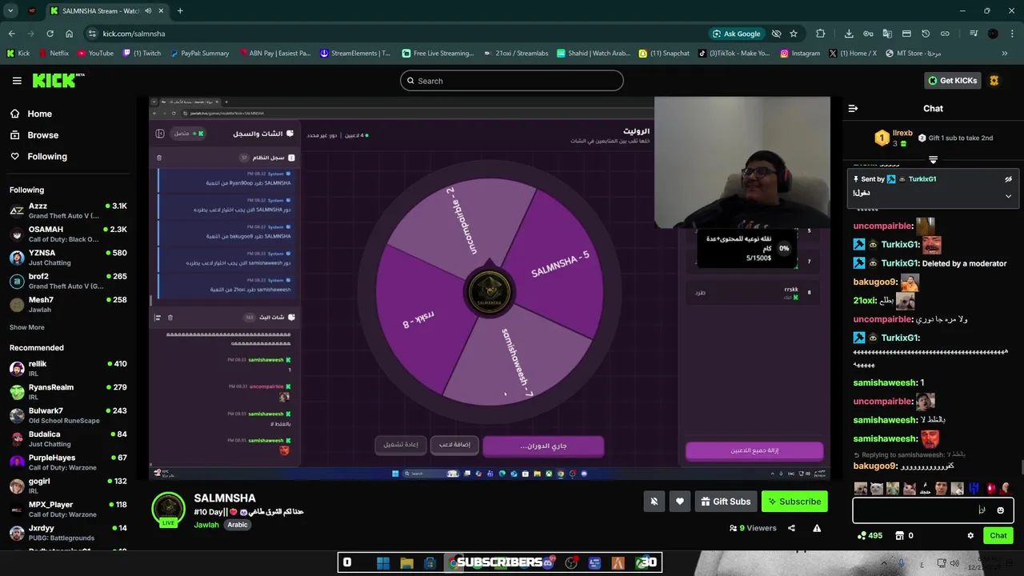The height and width of the screenshot is (576, 1024).
Task: Open the Chrome profile avatar
Action: (993, 34)
